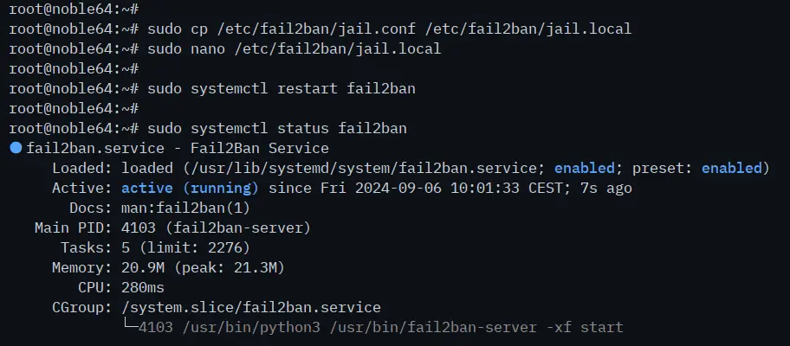The image size is (790, 346).
Task: Click the Main PID 4103 value
Action: [139, 227]
